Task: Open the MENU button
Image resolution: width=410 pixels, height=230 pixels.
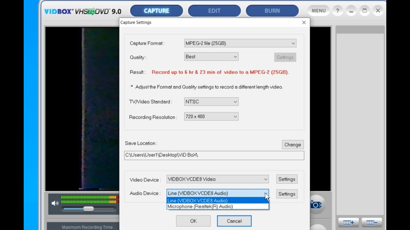Action: pyautogui.click(x=318, y=11)
